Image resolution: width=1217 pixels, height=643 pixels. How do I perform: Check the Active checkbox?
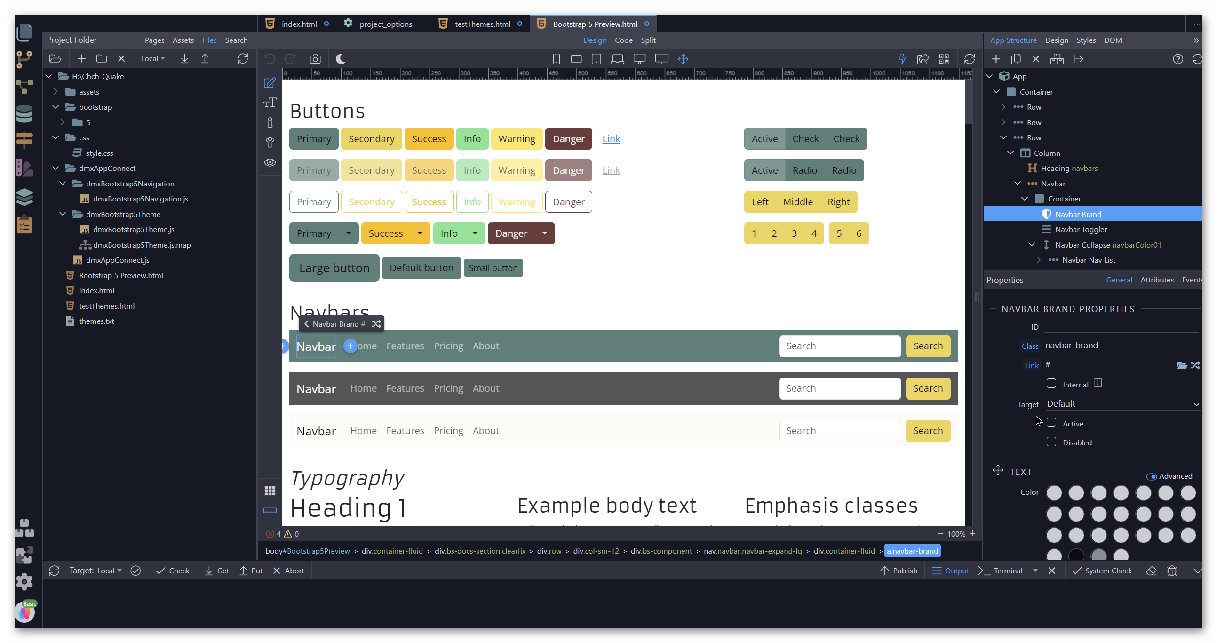pyautogui.click(x=1051, y=423)
